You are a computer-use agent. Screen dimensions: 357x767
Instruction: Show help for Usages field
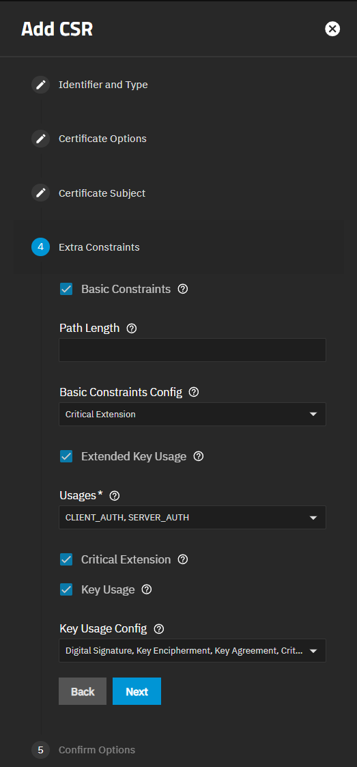click(115, 496)
